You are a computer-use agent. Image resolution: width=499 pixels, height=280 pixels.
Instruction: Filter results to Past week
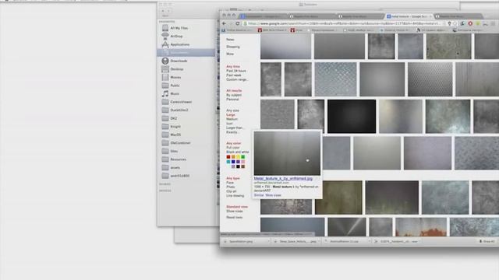coord(234,75)
